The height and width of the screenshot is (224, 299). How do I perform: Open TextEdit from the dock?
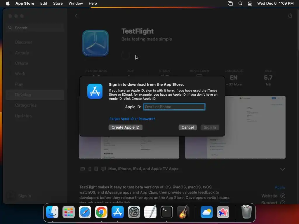tap(150, 212)
